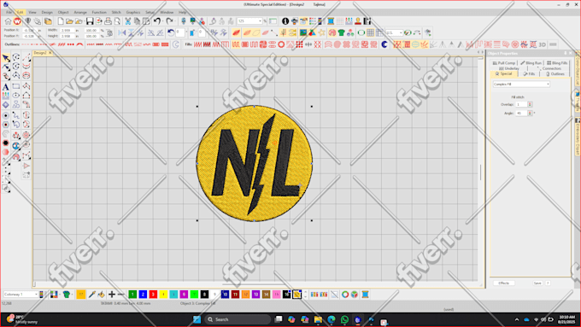The image size is (581, 327).
Task: Open the File menu
Action: pos(9,12)
